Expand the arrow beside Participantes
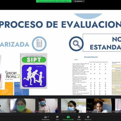 pos(51,117)
